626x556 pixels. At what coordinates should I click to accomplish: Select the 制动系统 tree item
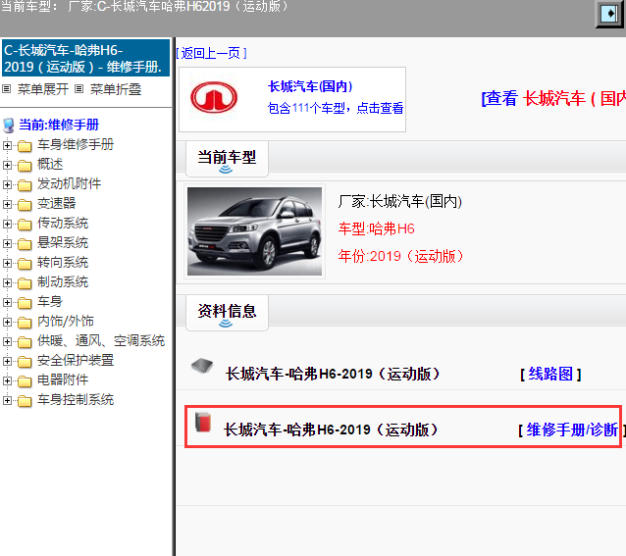coord(63,281)
